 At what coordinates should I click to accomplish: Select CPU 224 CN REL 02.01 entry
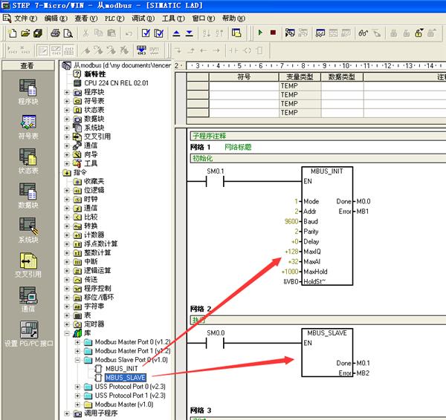point(116,83)
